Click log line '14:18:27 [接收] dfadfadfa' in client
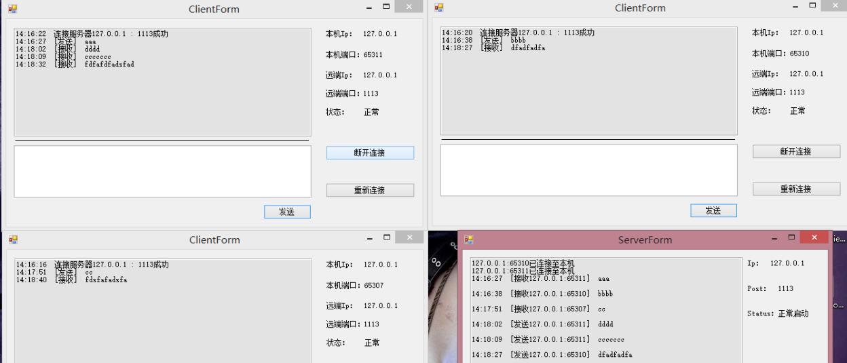 pos(493,47)
